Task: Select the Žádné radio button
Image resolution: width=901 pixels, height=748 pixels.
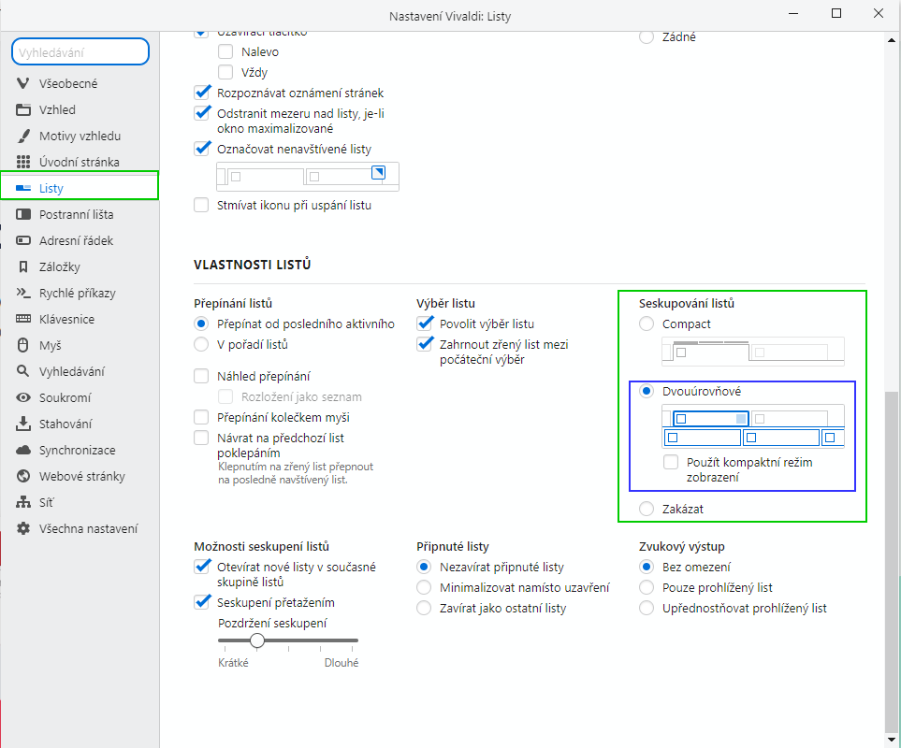Action: coord(647,36)
